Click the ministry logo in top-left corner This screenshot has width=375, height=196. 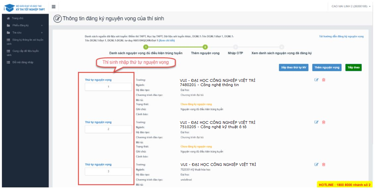[25, 7]
